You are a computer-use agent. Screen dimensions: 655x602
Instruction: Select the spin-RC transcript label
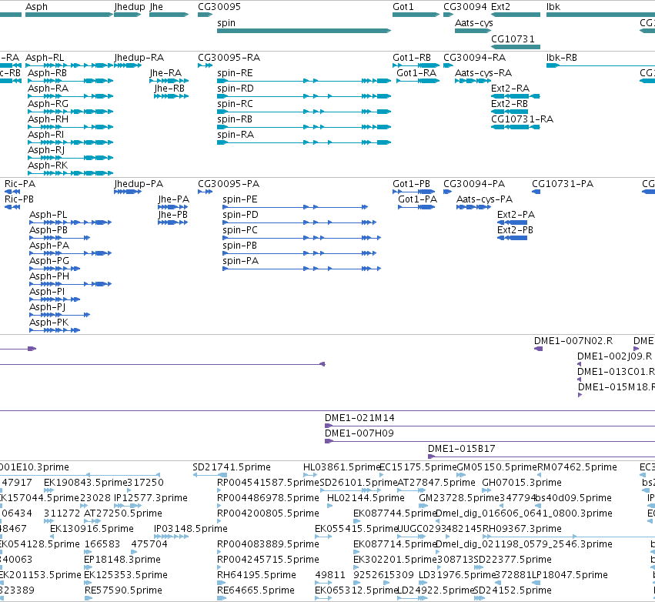point(235,104)
